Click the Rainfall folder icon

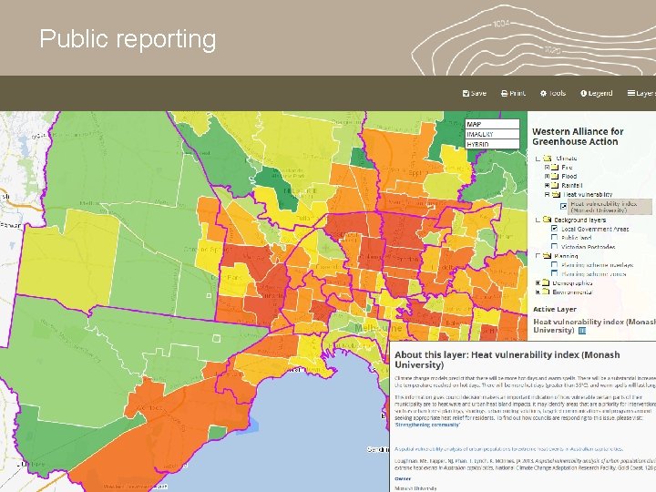[x=555, y=185]
